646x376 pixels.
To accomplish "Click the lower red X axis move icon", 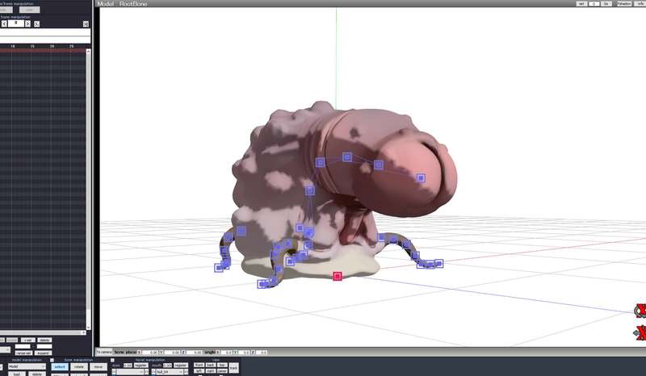I will click(640, 333).
